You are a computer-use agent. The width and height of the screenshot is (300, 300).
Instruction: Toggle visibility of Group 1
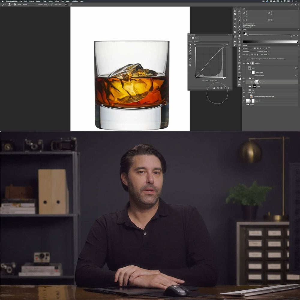coord(244,63)
